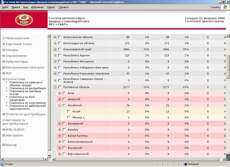Click value 3886 in Краснодарский край row
The image size is (230, 167).
(127, 49)
